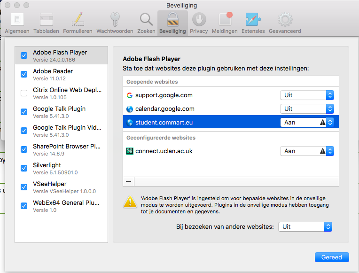
Task: Select the support.google.com website row
Action: tap(231, 95)
